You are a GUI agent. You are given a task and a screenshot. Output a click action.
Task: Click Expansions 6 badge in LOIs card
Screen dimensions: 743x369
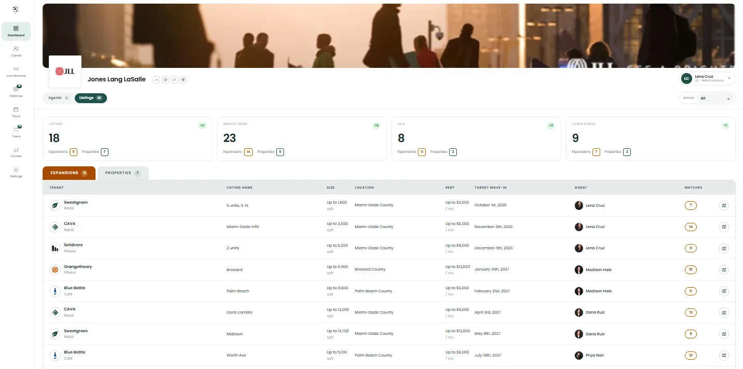tap(422, 152)
